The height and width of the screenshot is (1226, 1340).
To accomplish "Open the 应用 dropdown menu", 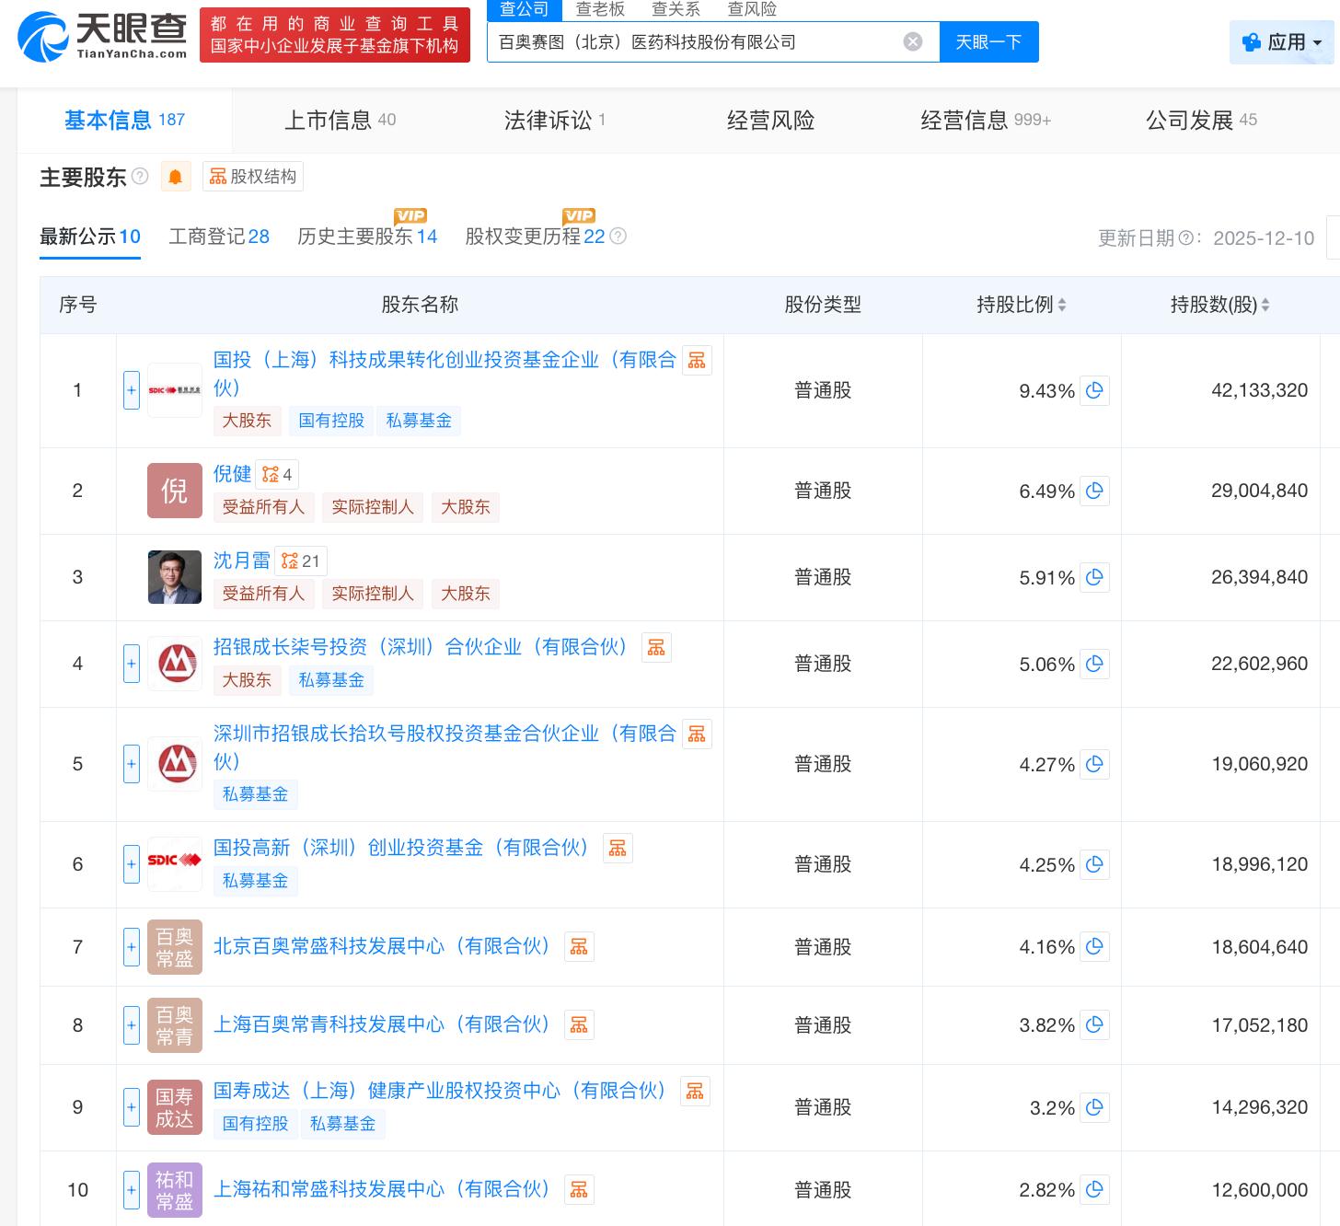I will coord(1282,42).
